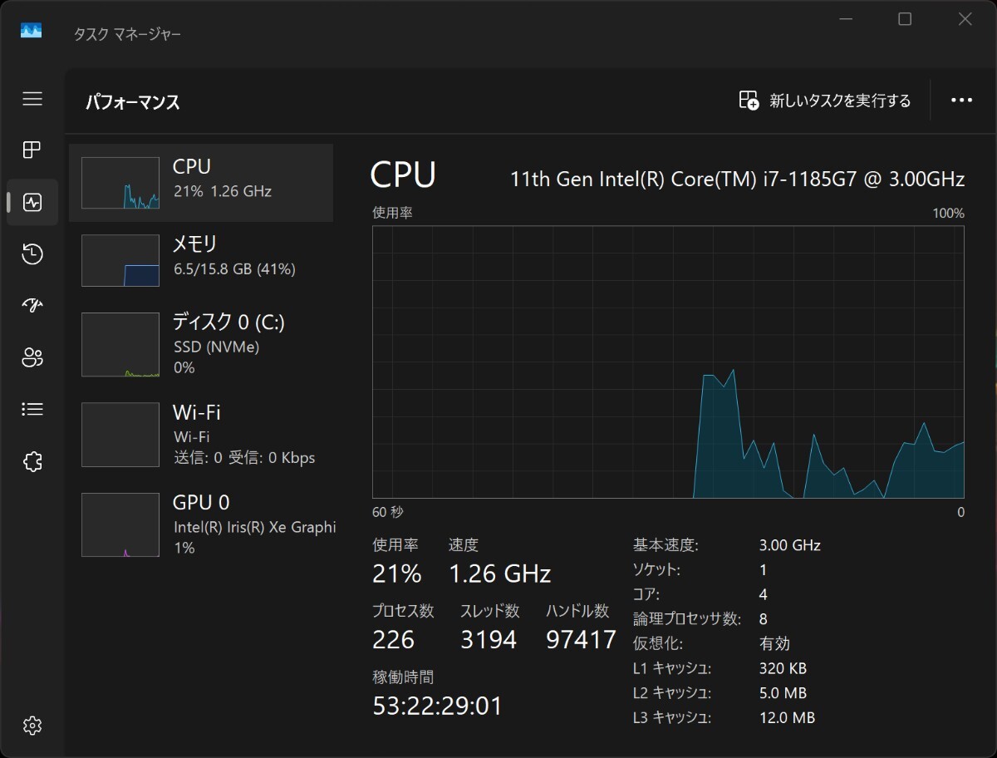Select the メモリ performance item

pyautogui.click(x=201, y=260)
